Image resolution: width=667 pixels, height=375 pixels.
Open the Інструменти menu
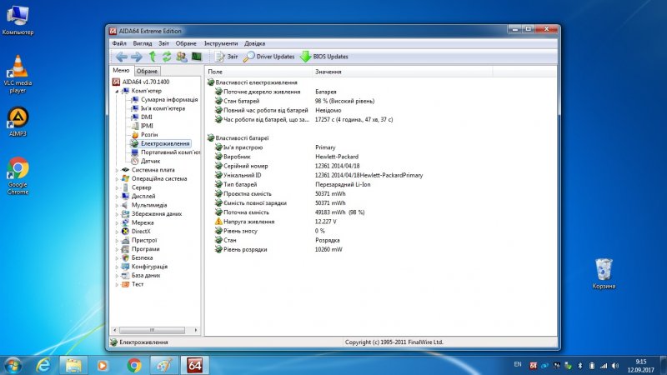(x=220, y=42)
